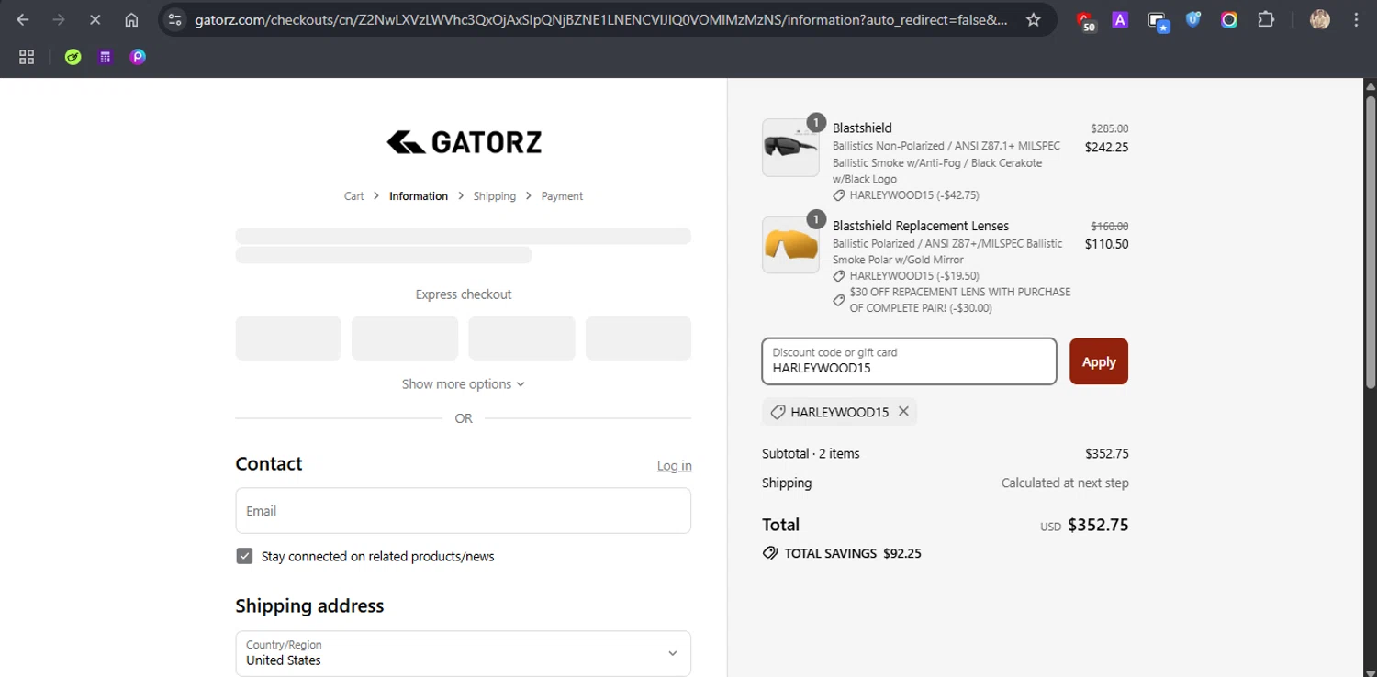Click the Email input field

coord(463,510)
